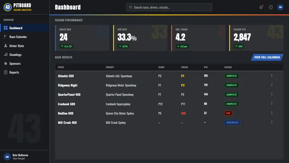Click Redline 600 event name
This screenshot has width=289, height=163.
coord(66,113)
